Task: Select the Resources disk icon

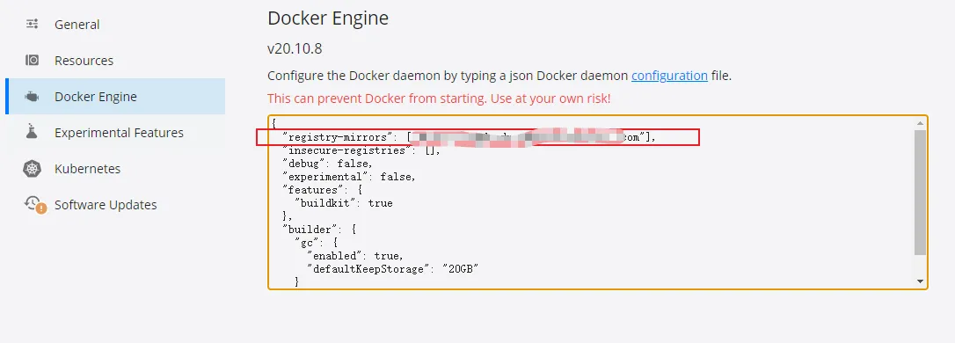Action: coord(33,61)
